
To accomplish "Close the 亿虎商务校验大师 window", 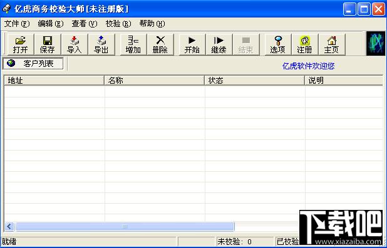I will click(378, 9).
